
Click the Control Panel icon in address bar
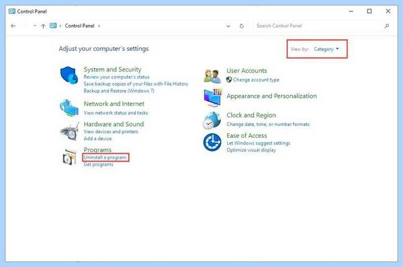coord(53,26)
